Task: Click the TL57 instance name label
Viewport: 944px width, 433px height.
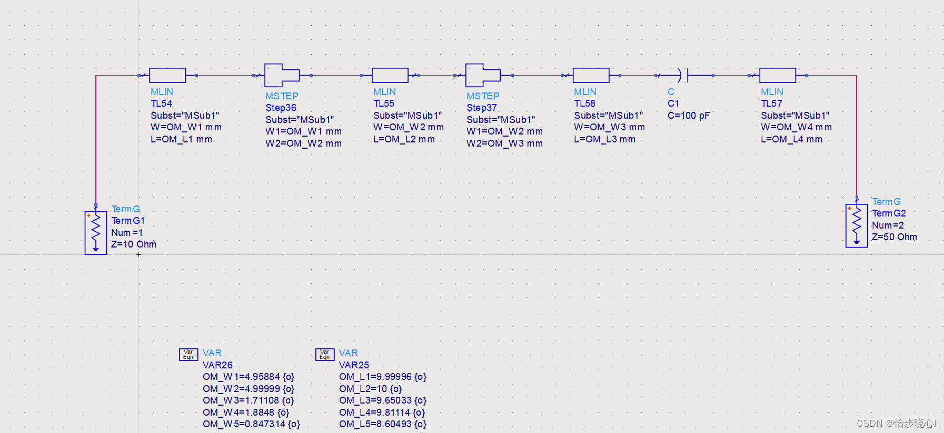Action: (772, 104)
